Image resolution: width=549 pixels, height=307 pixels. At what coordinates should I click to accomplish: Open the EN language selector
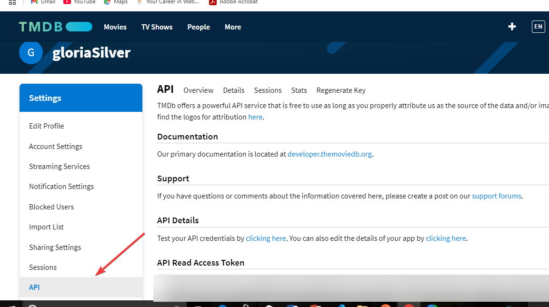(538, 27)
